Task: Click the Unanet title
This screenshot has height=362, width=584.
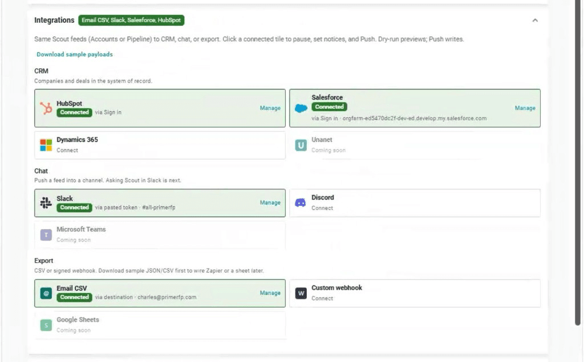Action: click(322, 140)
